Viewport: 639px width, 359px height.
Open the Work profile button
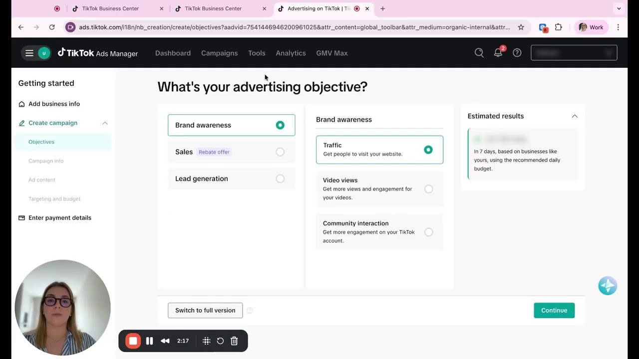point(591,27)
